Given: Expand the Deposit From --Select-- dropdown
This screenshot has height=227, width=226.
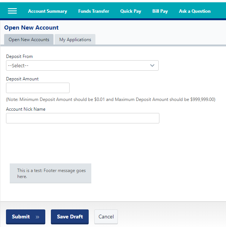Looking at the screenshot, I should point(82,65).
